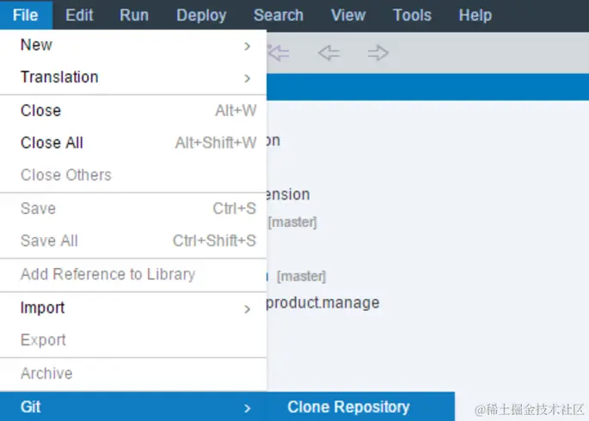
Task: Expand the Translation submenu arrow
Action: 248,78
